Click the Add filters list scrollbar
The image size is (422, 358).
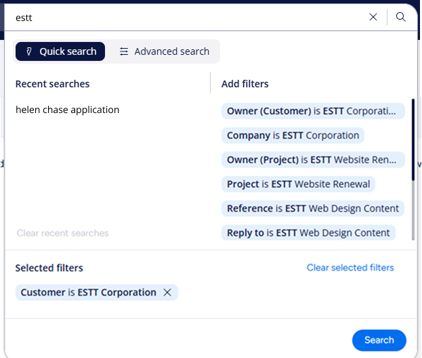pyautogui.click(x=413, y=139)
